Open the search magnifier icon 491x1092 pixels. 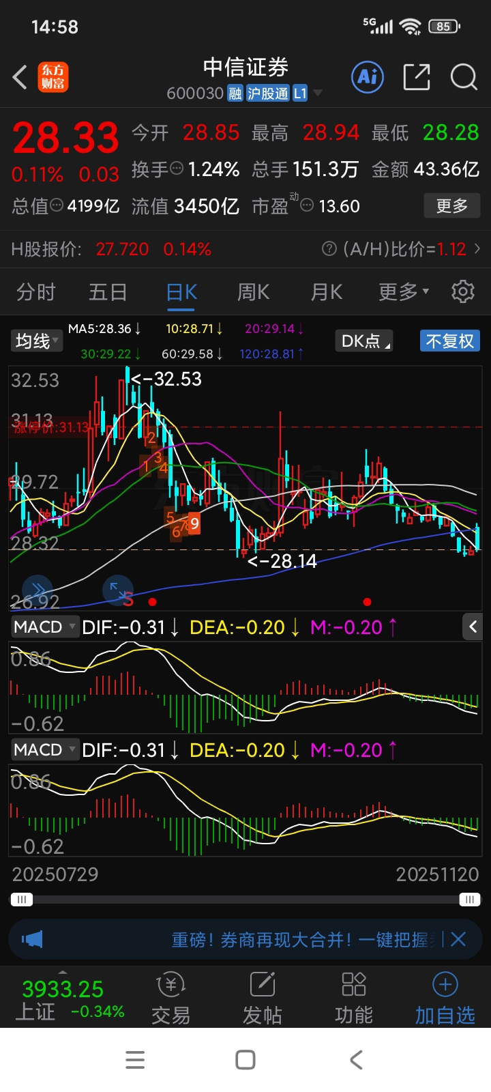click(464, 76)
